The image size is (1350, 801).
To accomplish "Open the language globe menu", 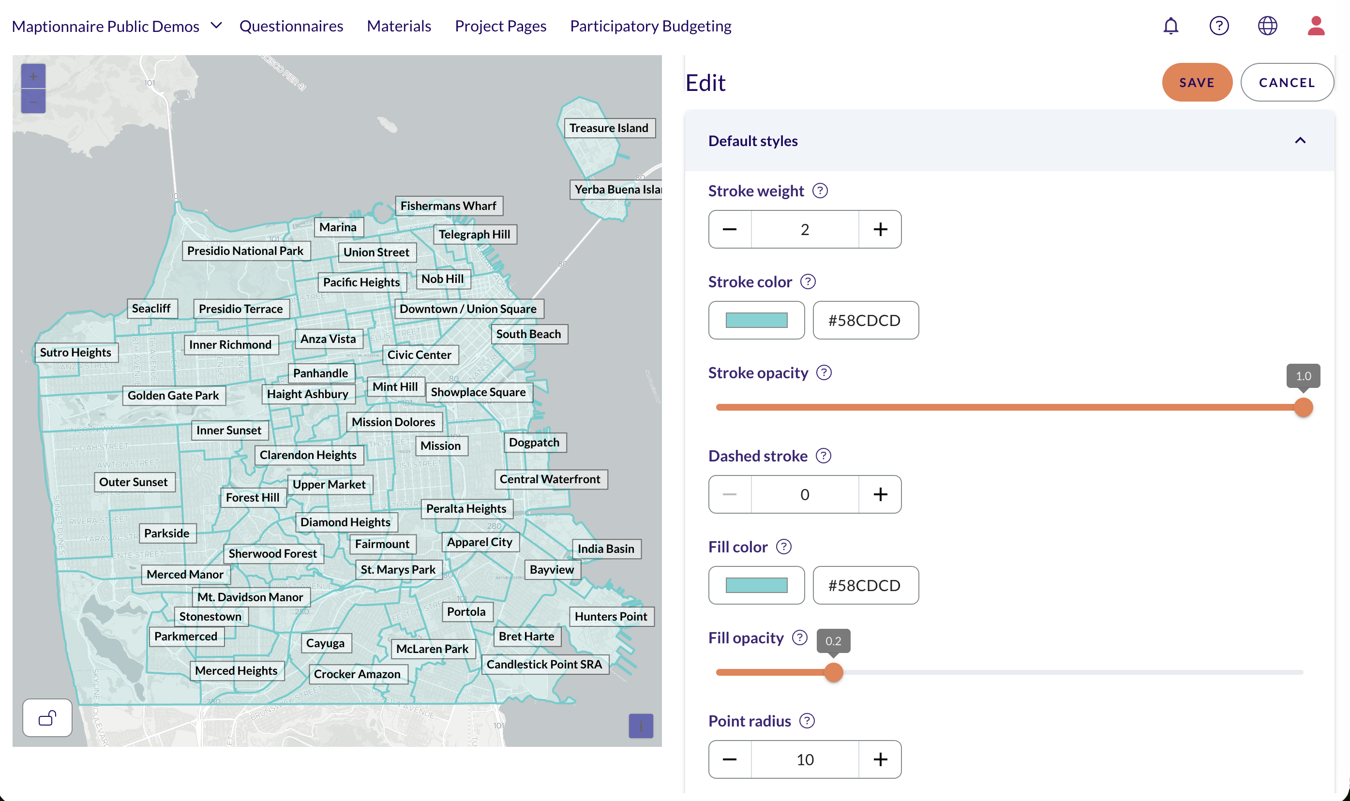I will (x=1267, y=26).
